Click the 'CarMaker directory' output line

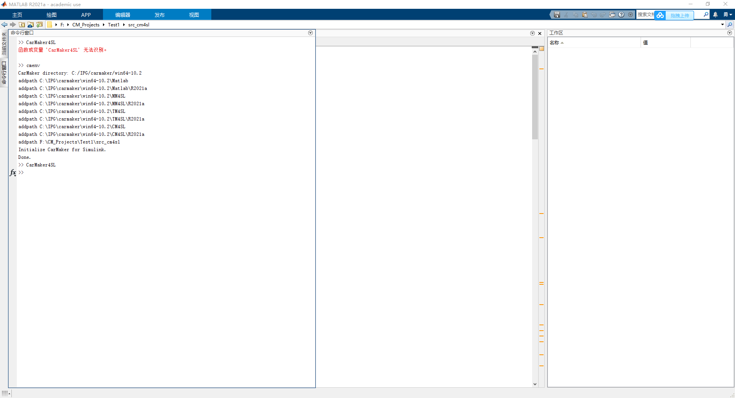tap(80, 73)
